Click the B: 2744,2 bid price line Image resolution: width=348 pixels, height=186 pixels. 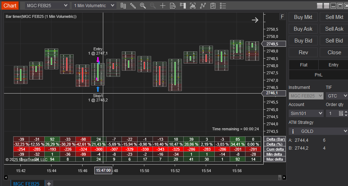coord(307,148)
